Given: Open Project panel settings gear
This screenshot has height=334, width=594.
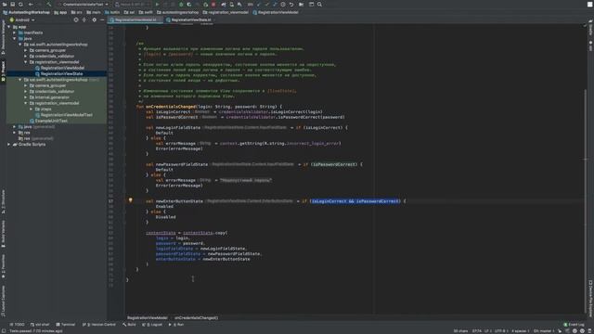Looking at the screenshot, I should pos(95,19).
